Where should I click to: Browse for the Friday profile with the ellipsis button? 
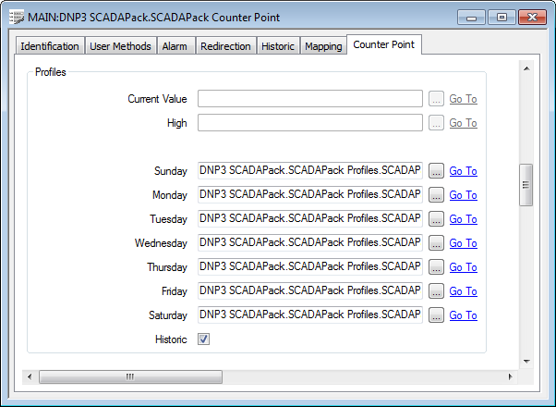[x=436, y=291]
